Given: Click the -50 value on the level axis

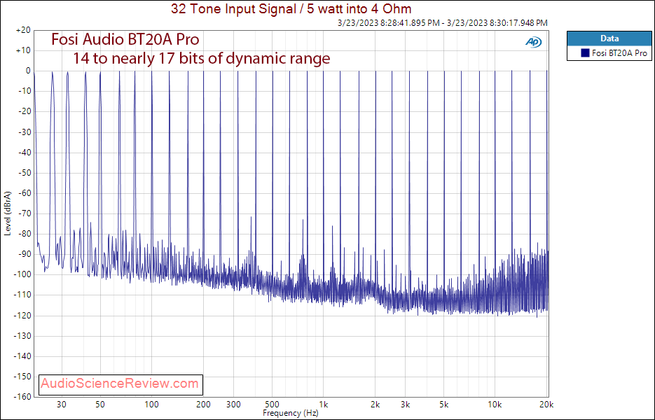Looking at the screenshot, I should [25, 173].
